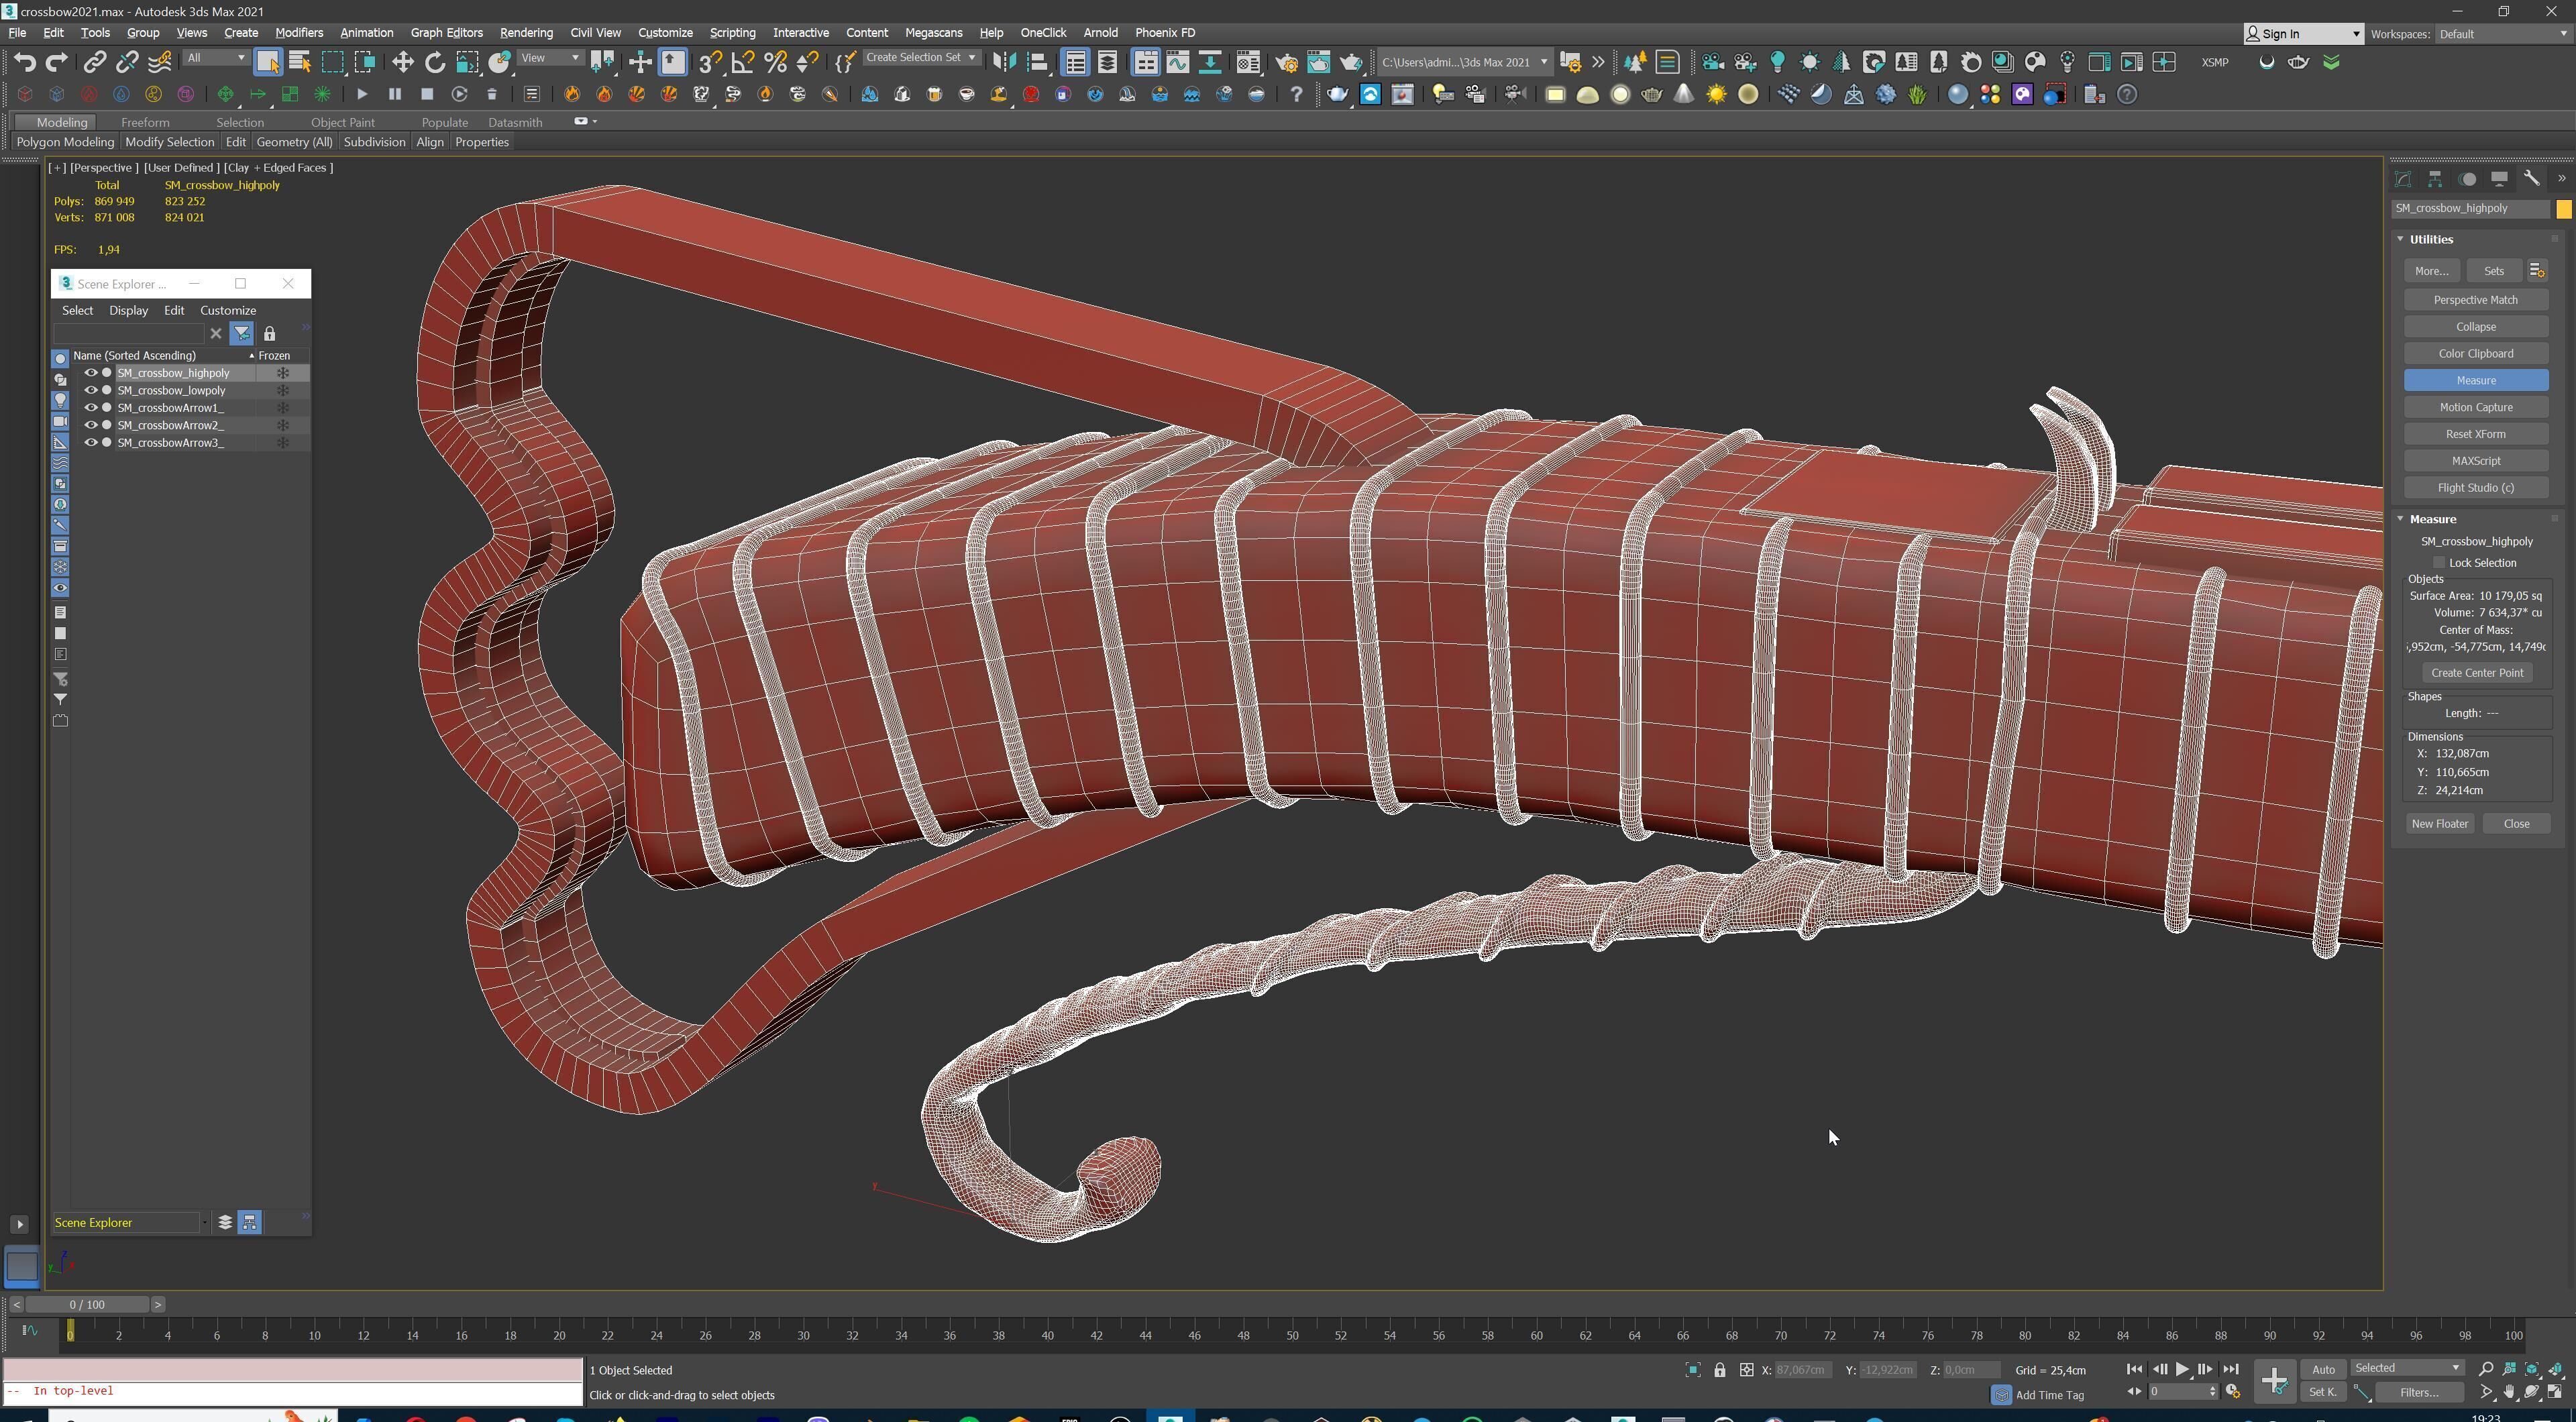Choose the Select and Move tool
2576x1422 pixels.
coord(402,62)
